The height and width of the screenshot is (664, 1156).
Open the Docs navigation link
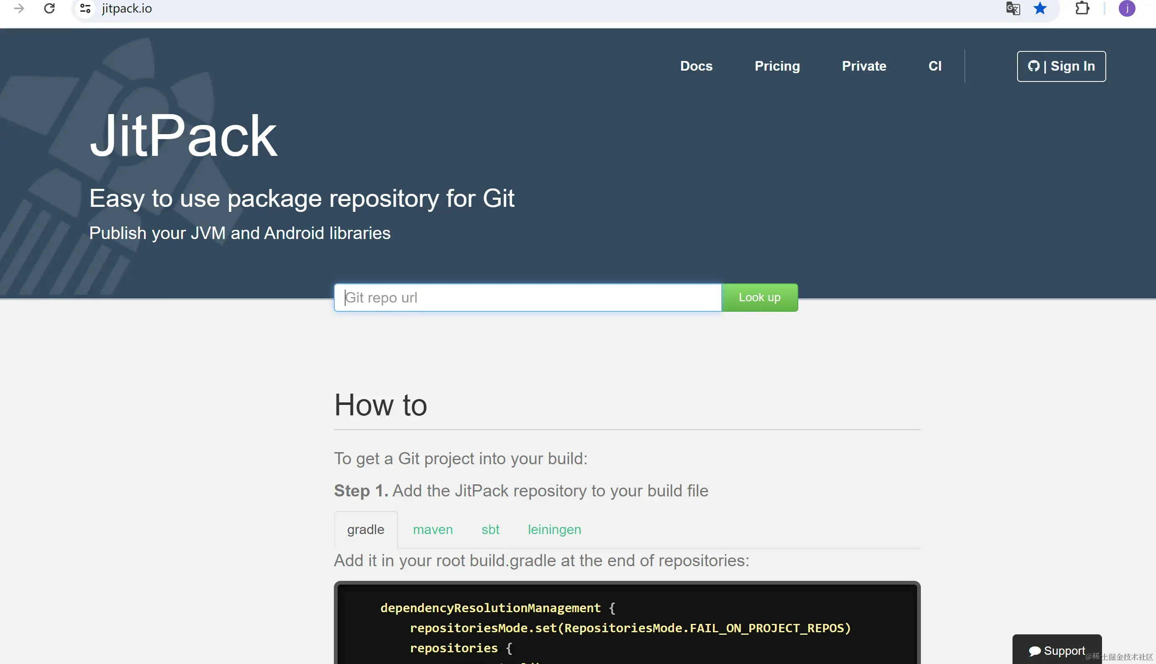pyautogui.click(x=696, y=66)
